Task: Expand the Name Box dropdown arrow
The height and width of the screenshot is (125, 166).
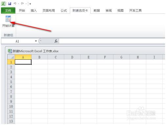Action: click(36, 41)
